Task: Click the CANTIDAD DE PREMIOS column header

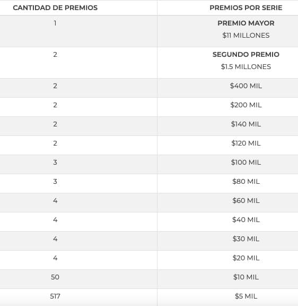Action: coord(55,8)
